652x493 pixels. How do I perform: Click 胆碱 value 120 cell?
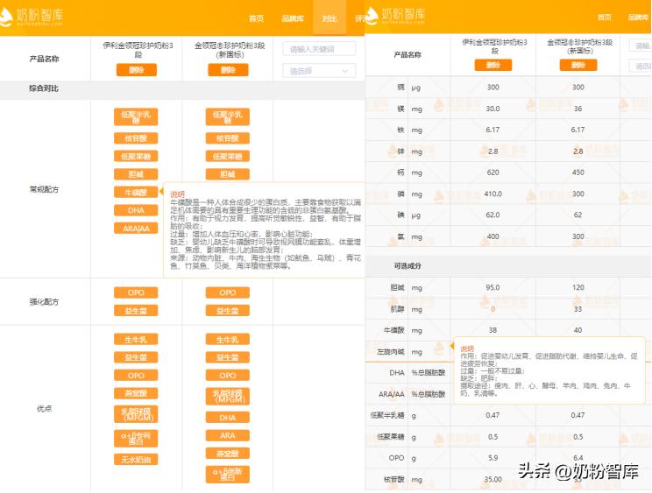(578, 287)
